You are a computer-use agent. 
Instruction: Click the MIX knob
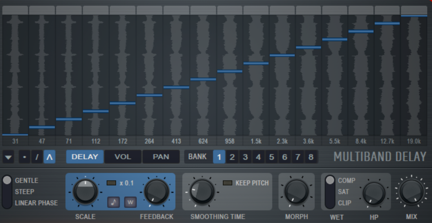pos(411,191)
